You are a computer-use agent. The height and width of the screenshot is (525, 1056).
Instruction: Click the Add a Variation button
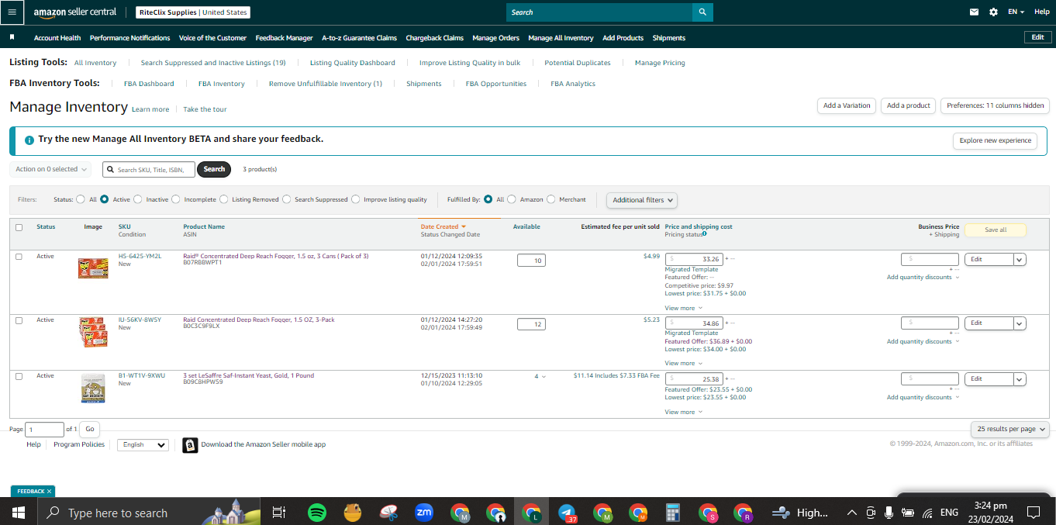click(847, 105)
